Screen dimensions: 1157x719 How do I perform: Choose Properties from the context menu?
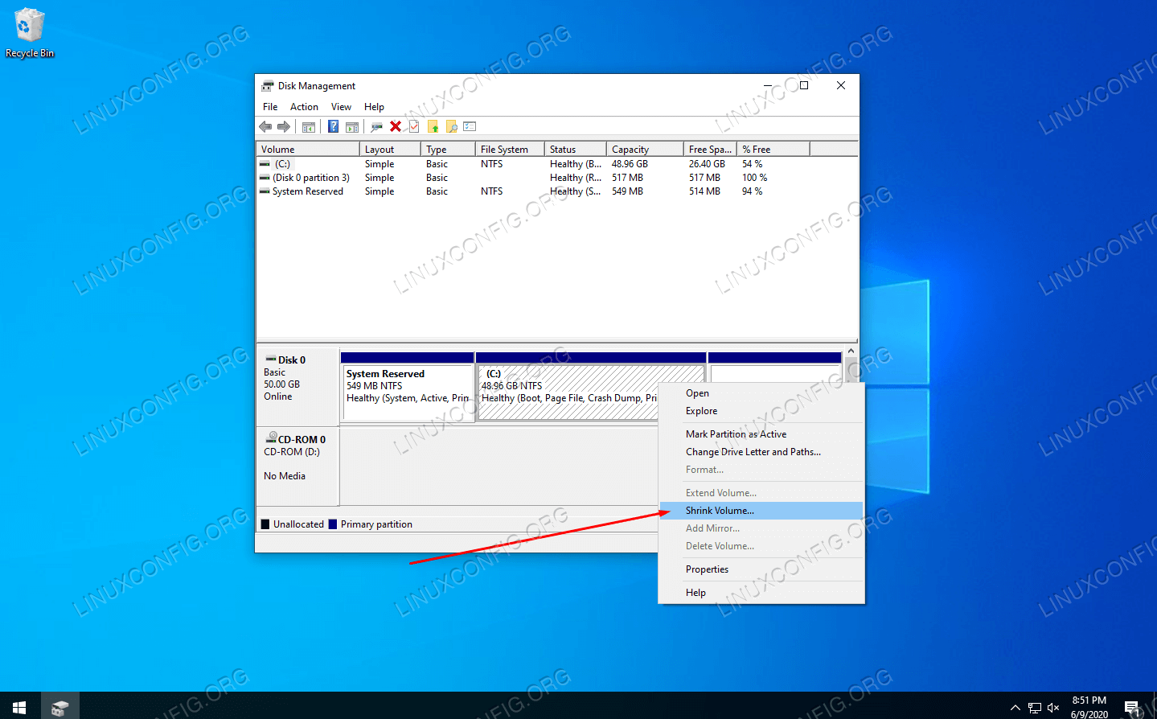click(x=761, y=569)
